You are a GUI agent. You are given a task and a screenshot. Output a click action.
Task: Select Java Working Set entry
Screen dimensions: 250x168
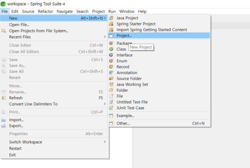[159, 84]
